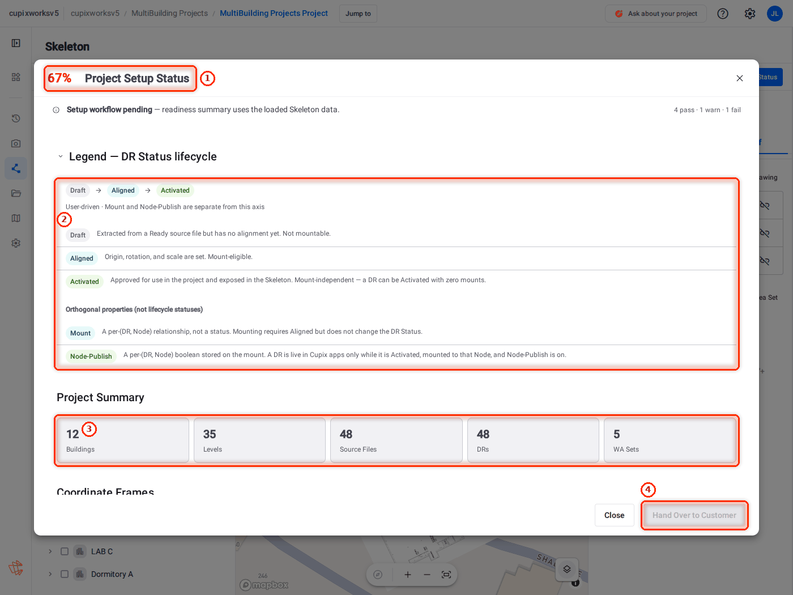This screenshot has width=793, height=595.
Task: Click the cupixworksv5 workspace name at top left
Action: (34, 13)
